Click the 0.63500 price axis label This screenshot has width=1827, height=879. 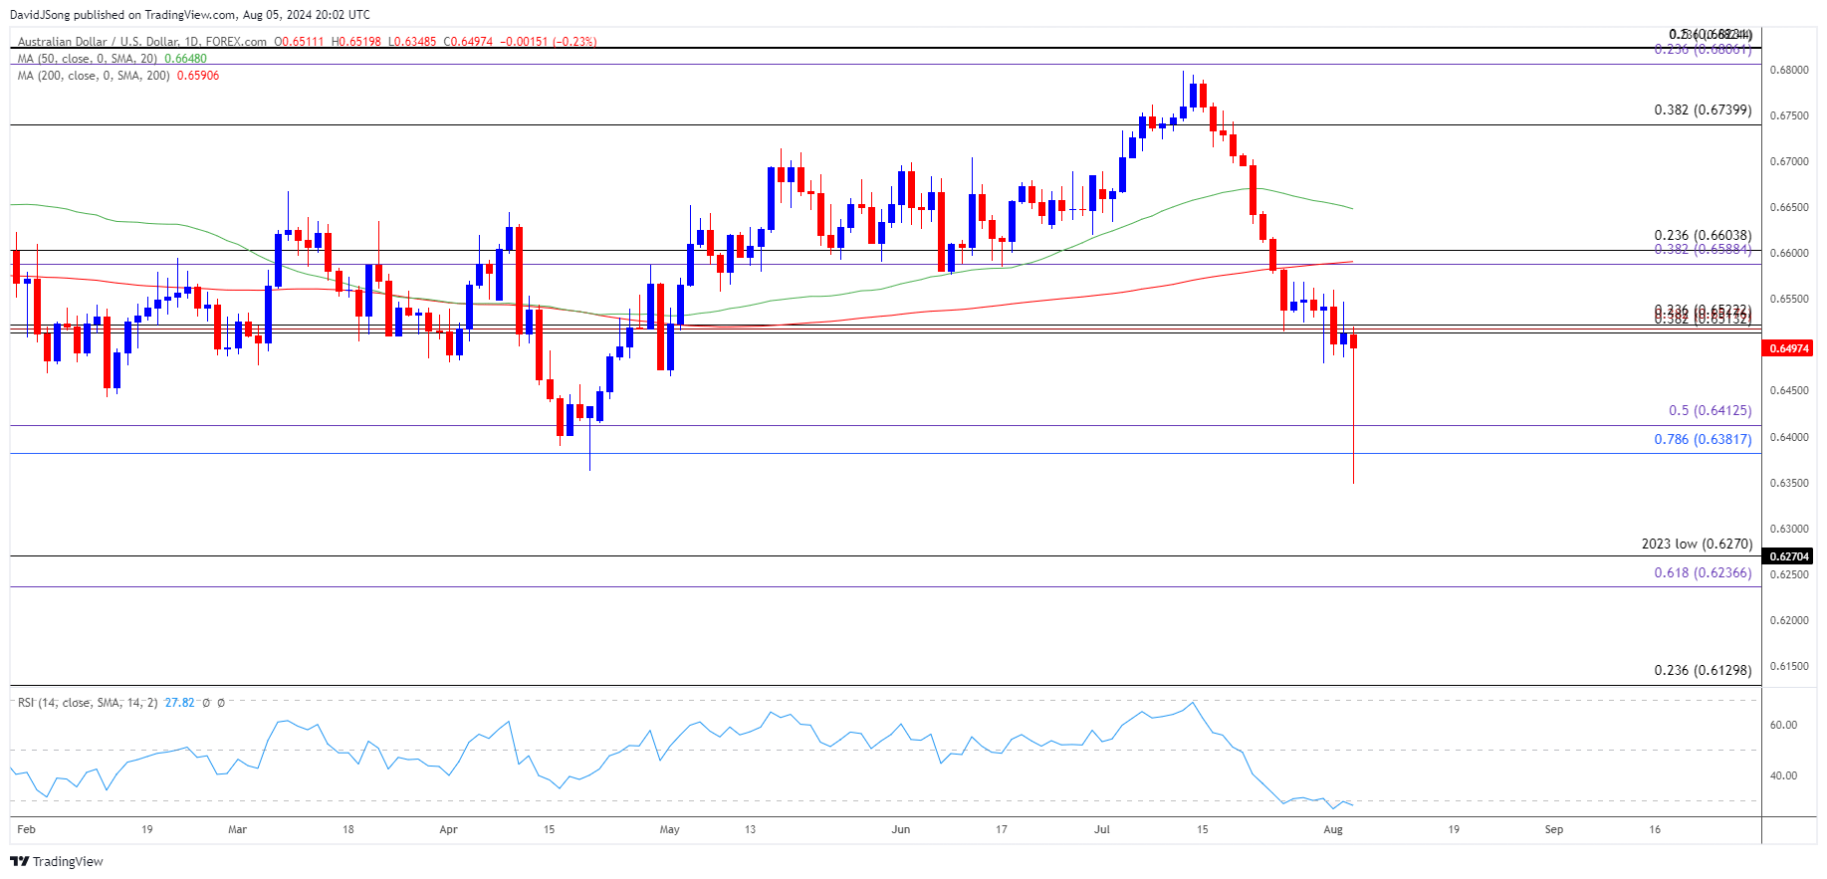[1789, 483]
